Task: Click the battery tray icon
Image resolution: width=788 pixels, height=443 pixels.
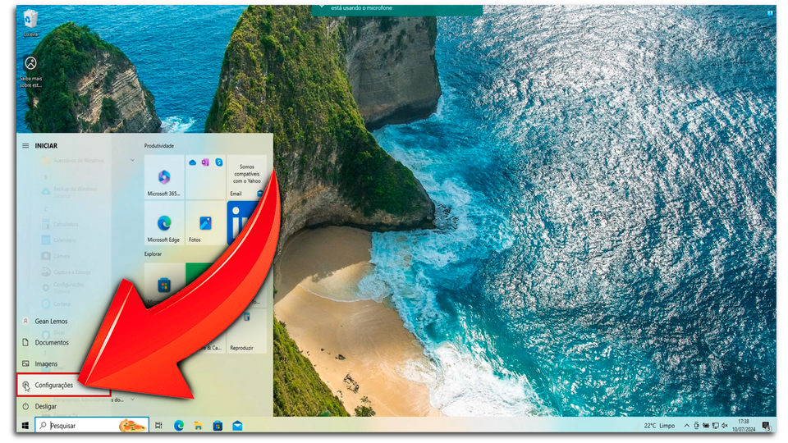Action: pyautogui.click(x=706, y=426)
